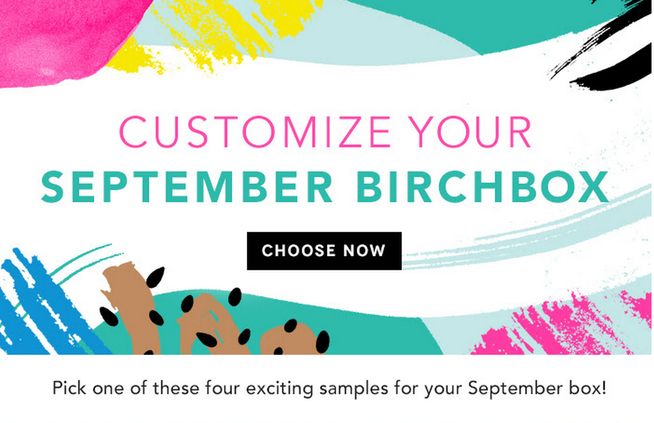Image resolution: width=654 pixels, height=423 pixels.
Task: Click the word CUSTOMIZE in pink text
Action: pyautogui.click(x=255, y=131)
